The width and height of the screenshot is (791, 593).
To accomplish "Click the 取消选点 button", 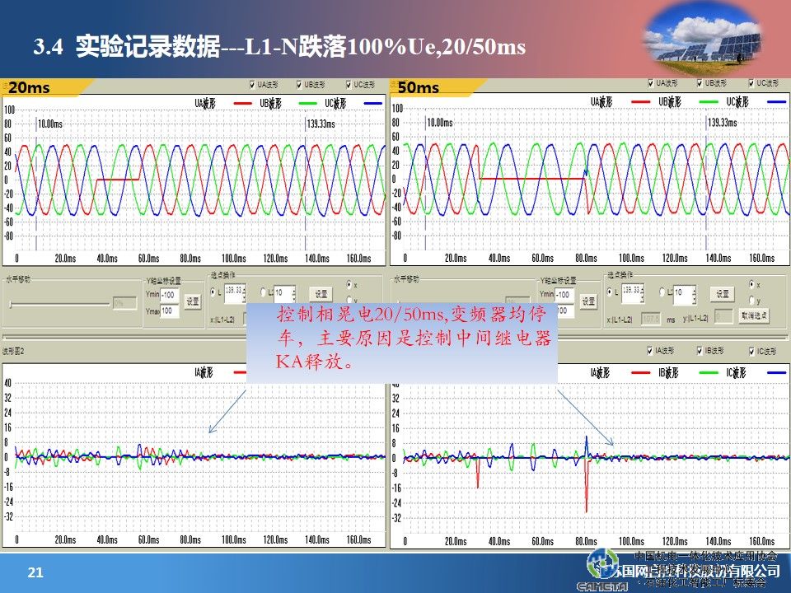I will click(x=754, y=316).
